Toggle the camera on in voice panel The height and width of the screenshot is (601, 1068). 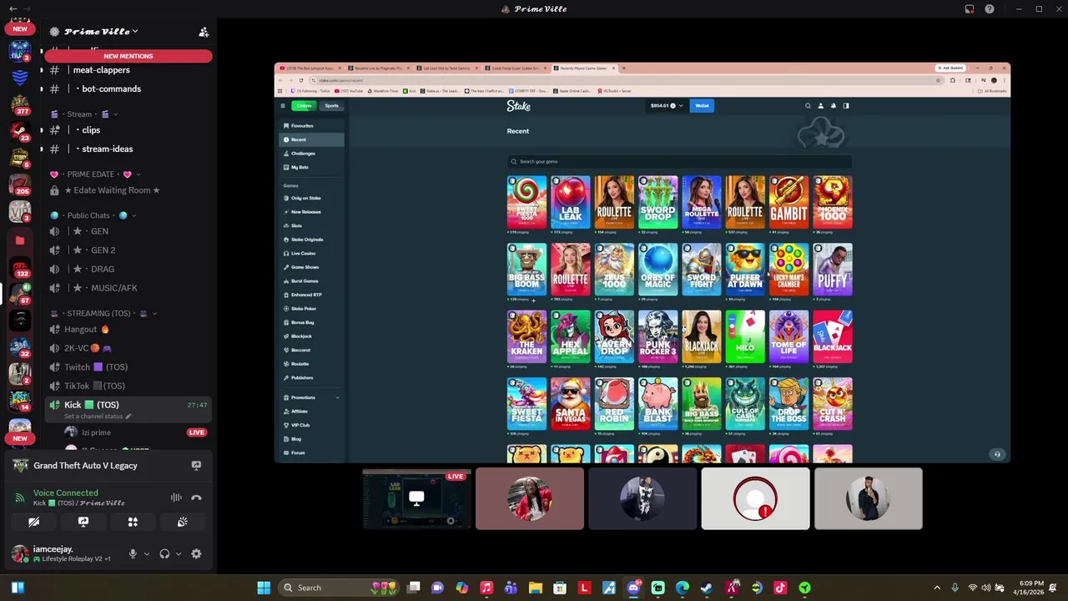point(33,522)
